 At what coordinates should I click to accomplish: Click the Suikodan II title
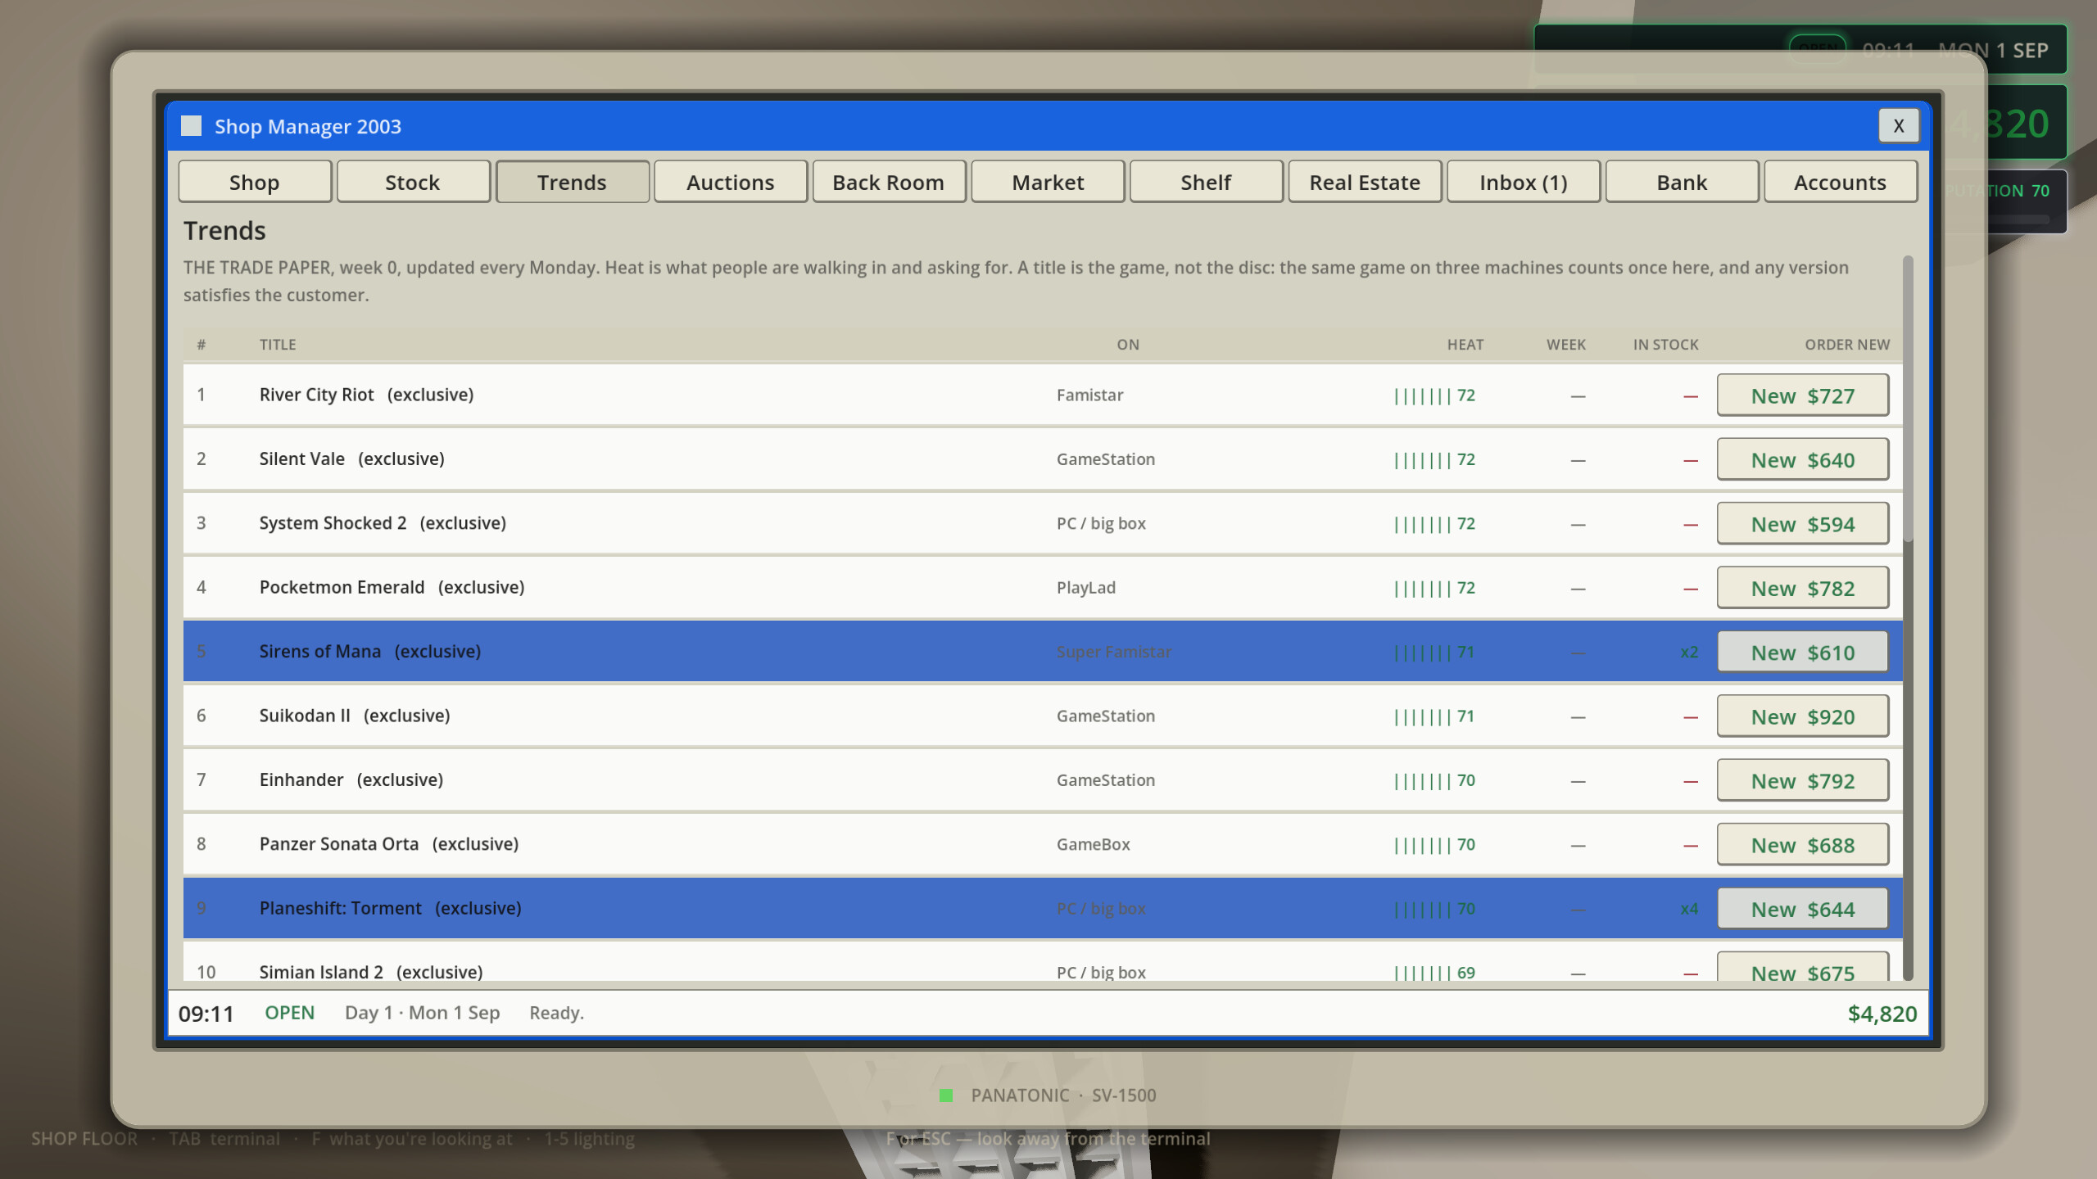click(305, 716)
